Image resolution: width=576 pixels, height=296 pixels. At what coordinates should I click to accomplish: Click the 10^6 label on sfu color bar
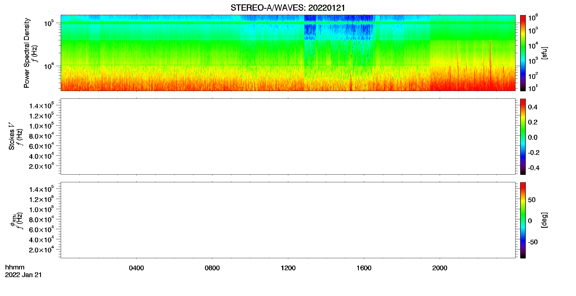[x=533, y=18]
